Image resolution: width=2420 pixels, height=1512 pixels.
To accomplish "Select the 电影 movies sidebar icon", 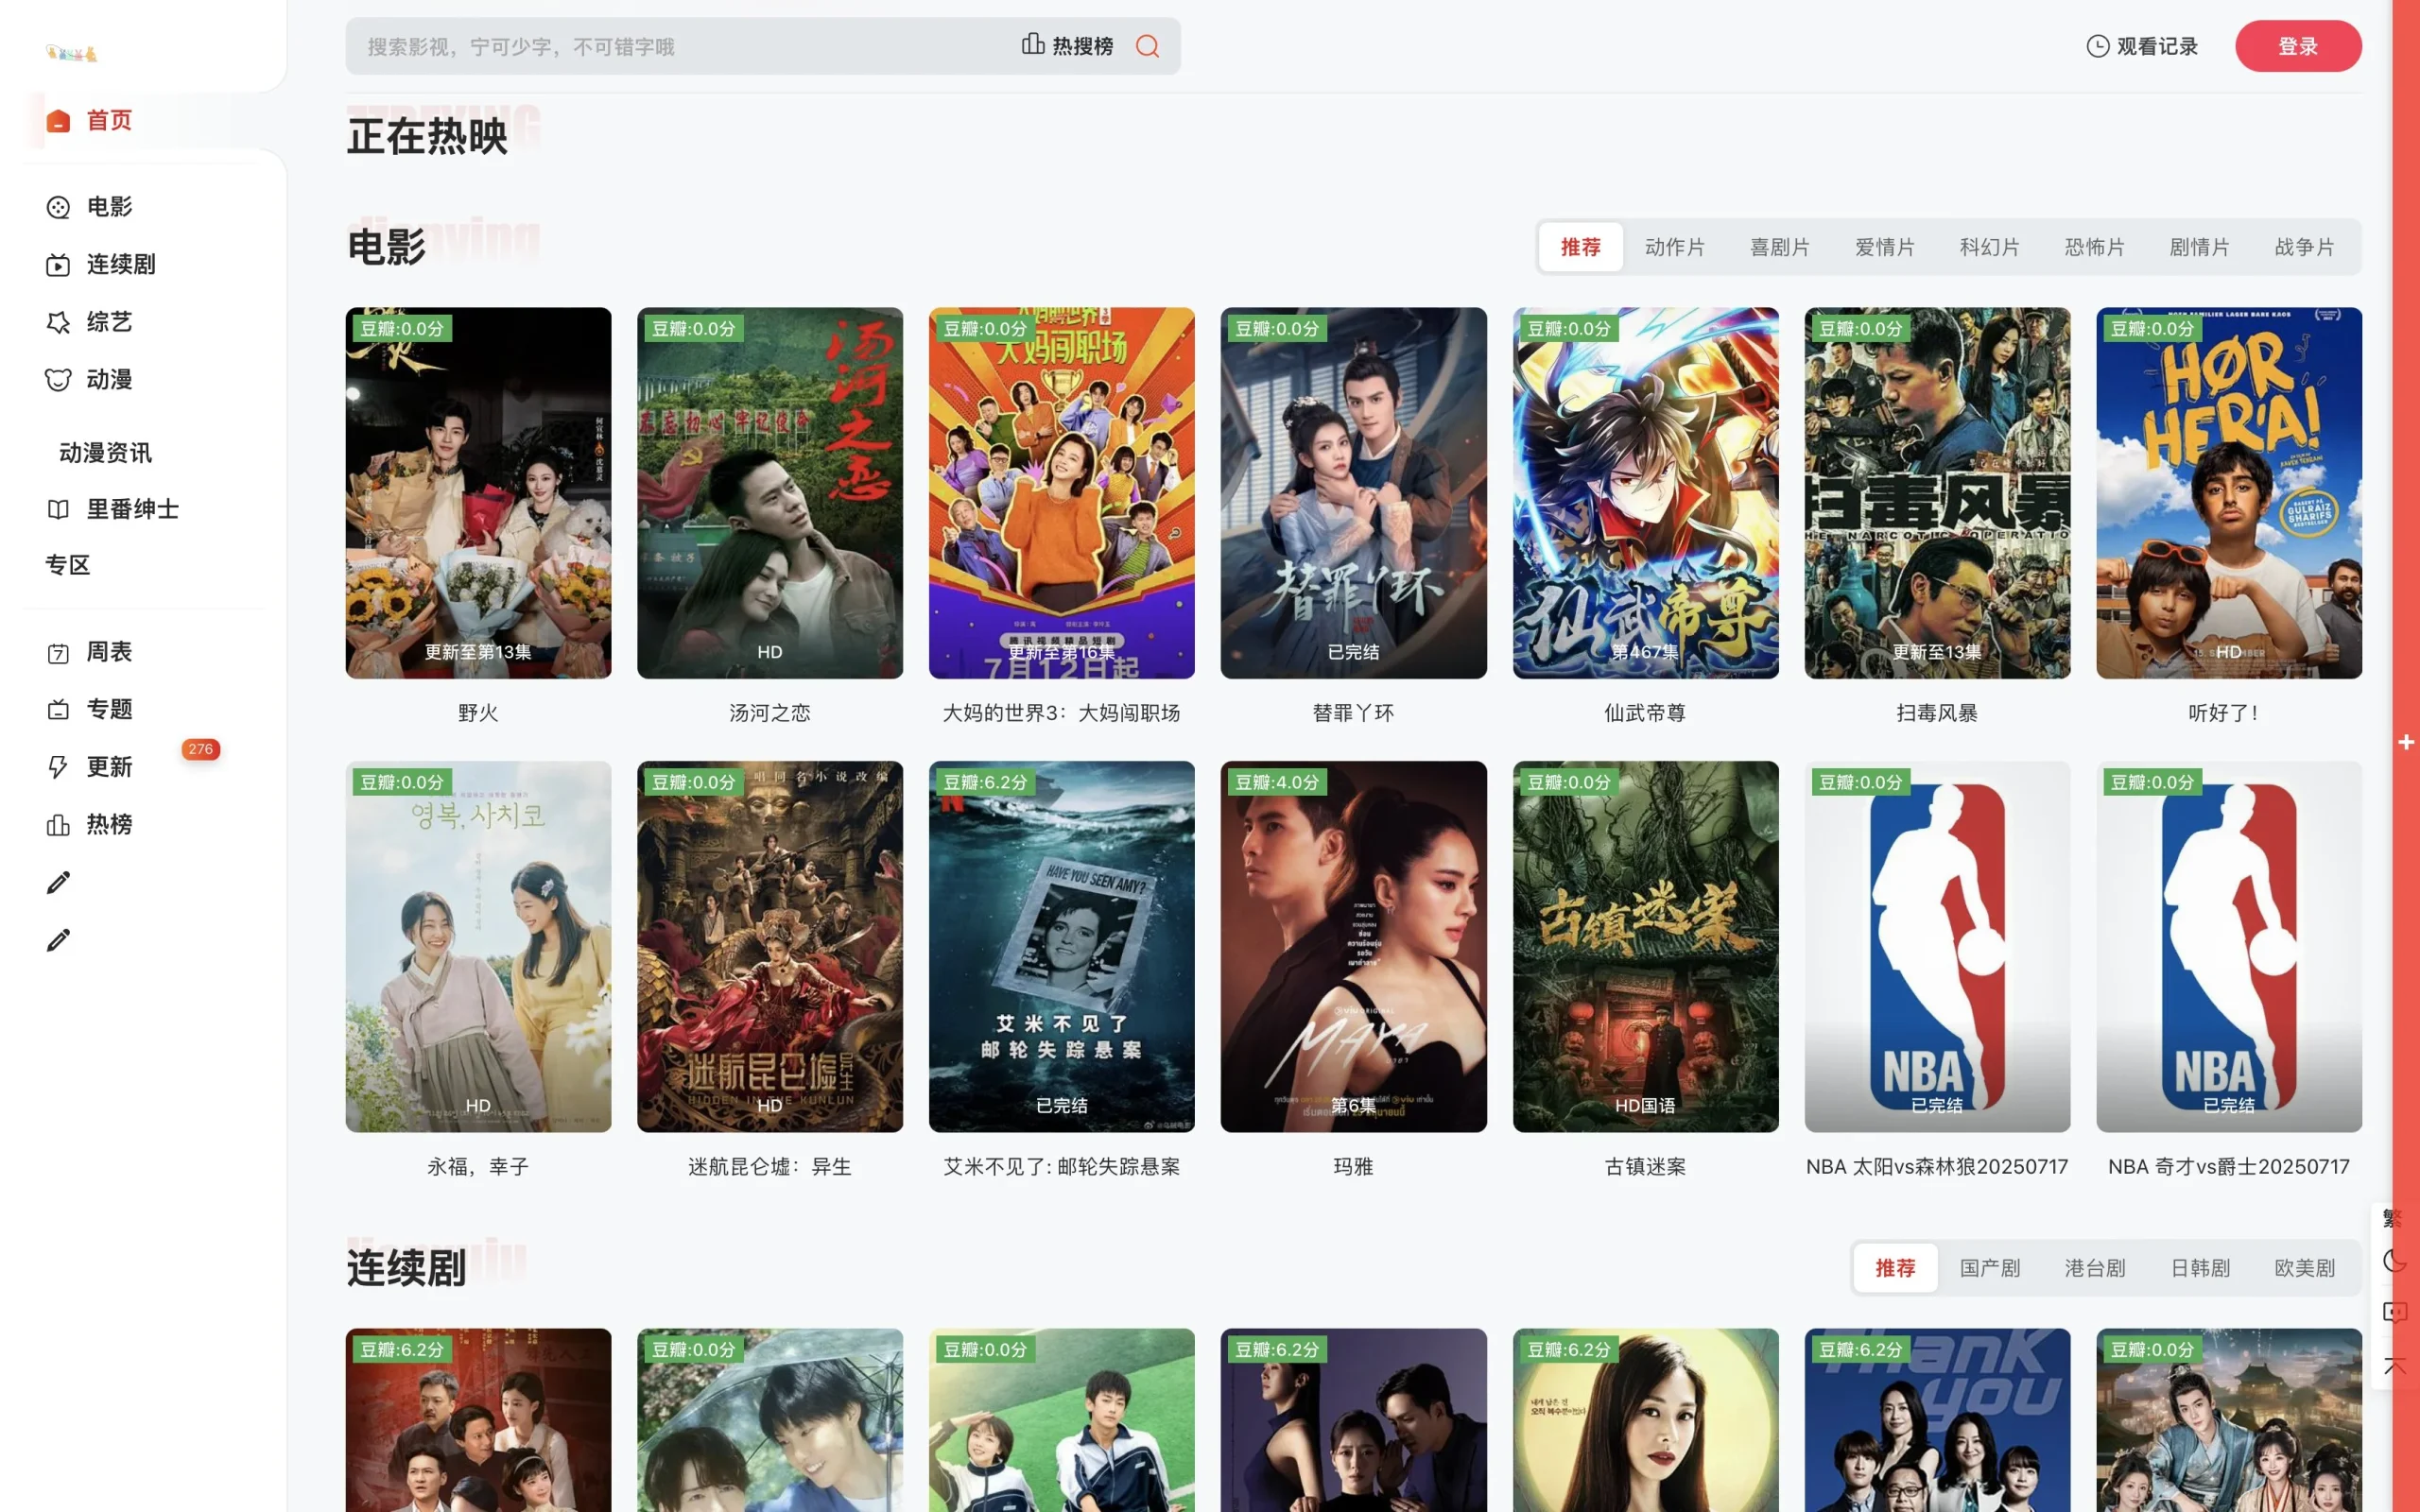I will [58, 207].
